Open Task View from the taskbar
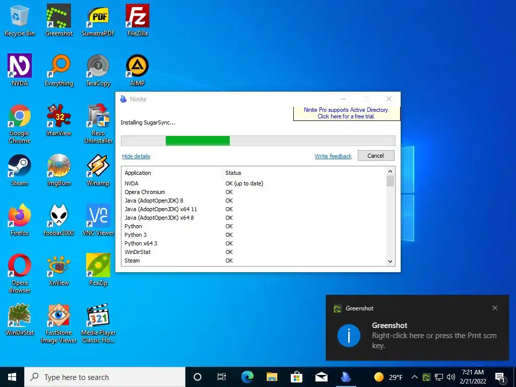 [222, 377]
